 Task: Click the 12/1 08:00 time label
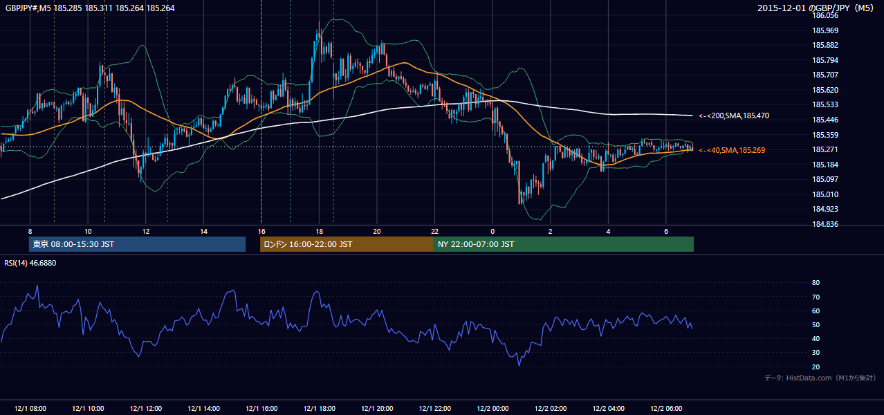point(30,409)
